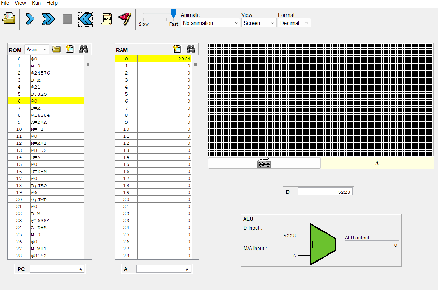Image resolution: width=438 pixels, height=290 pixels.
Task: Select RAM address 0 value cell
Action: [164, 59]
